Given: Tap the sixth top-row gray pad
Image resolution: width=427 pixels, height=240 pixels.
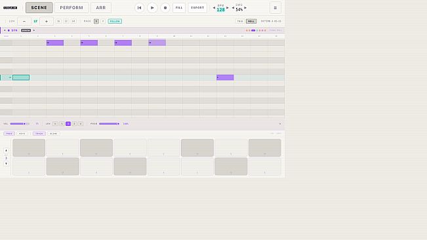Looking at the screenshot, I should [197, 148].
